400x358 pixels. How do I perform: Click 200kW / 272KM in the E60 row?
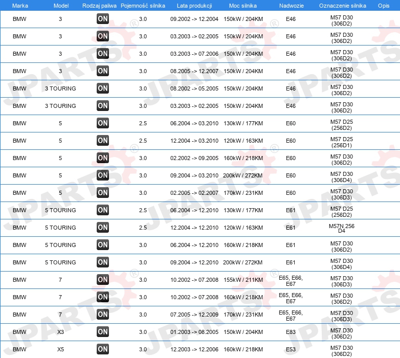click(x=242, y=175)
